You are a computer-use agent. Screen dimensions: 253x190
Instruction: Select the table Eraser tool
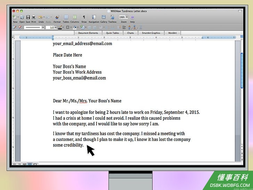pos(19,27)
